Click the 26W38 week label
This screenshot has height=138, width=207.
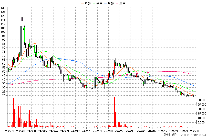194,131
